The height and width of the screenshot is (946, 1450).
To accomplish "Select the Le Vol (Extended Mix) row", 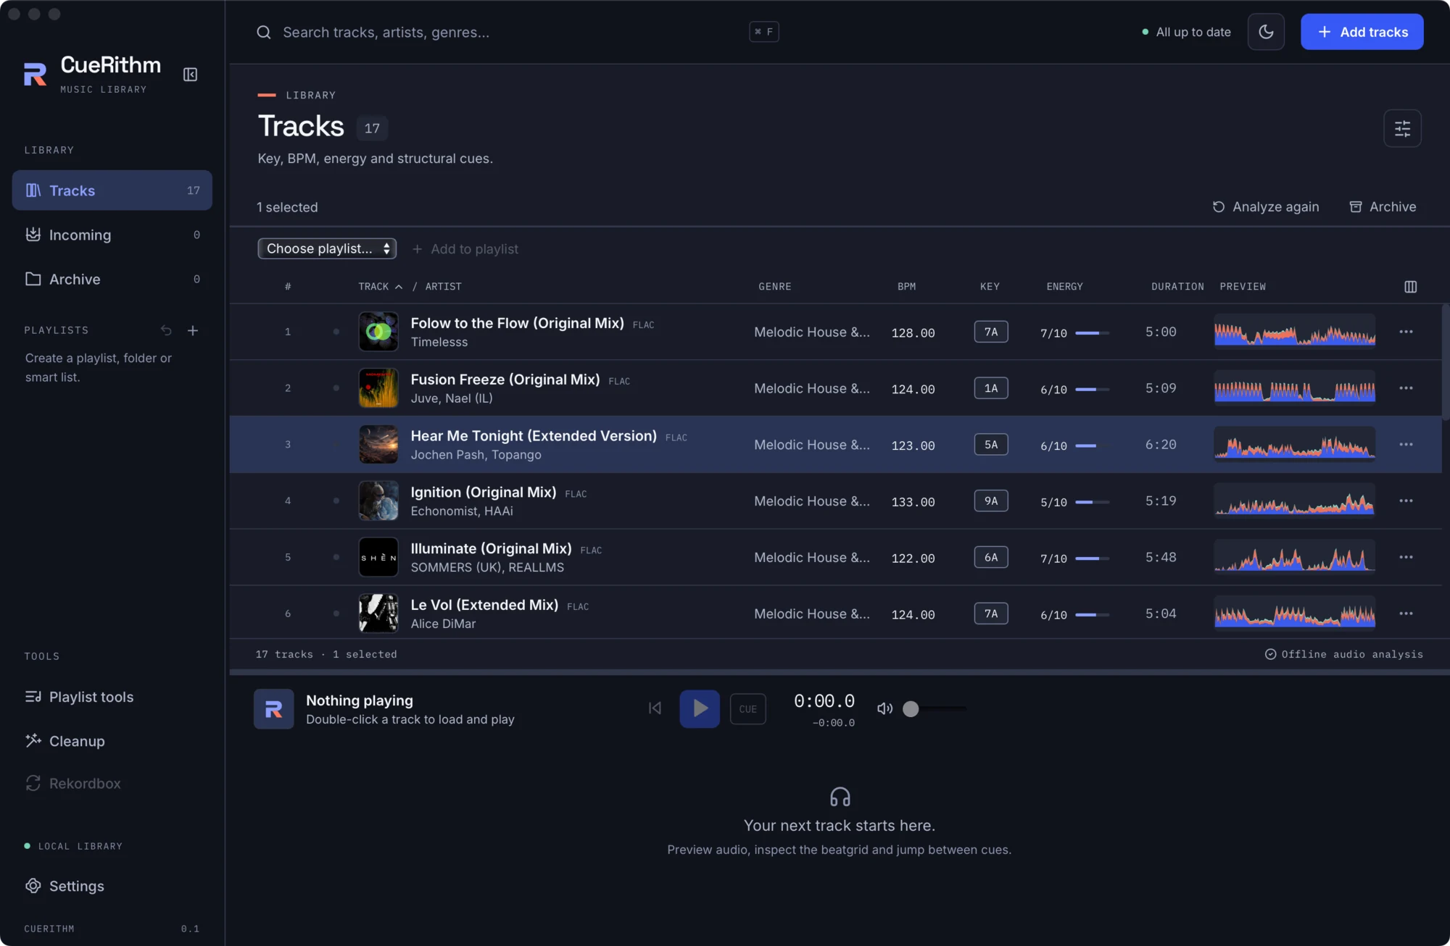I will coord(835,614).
